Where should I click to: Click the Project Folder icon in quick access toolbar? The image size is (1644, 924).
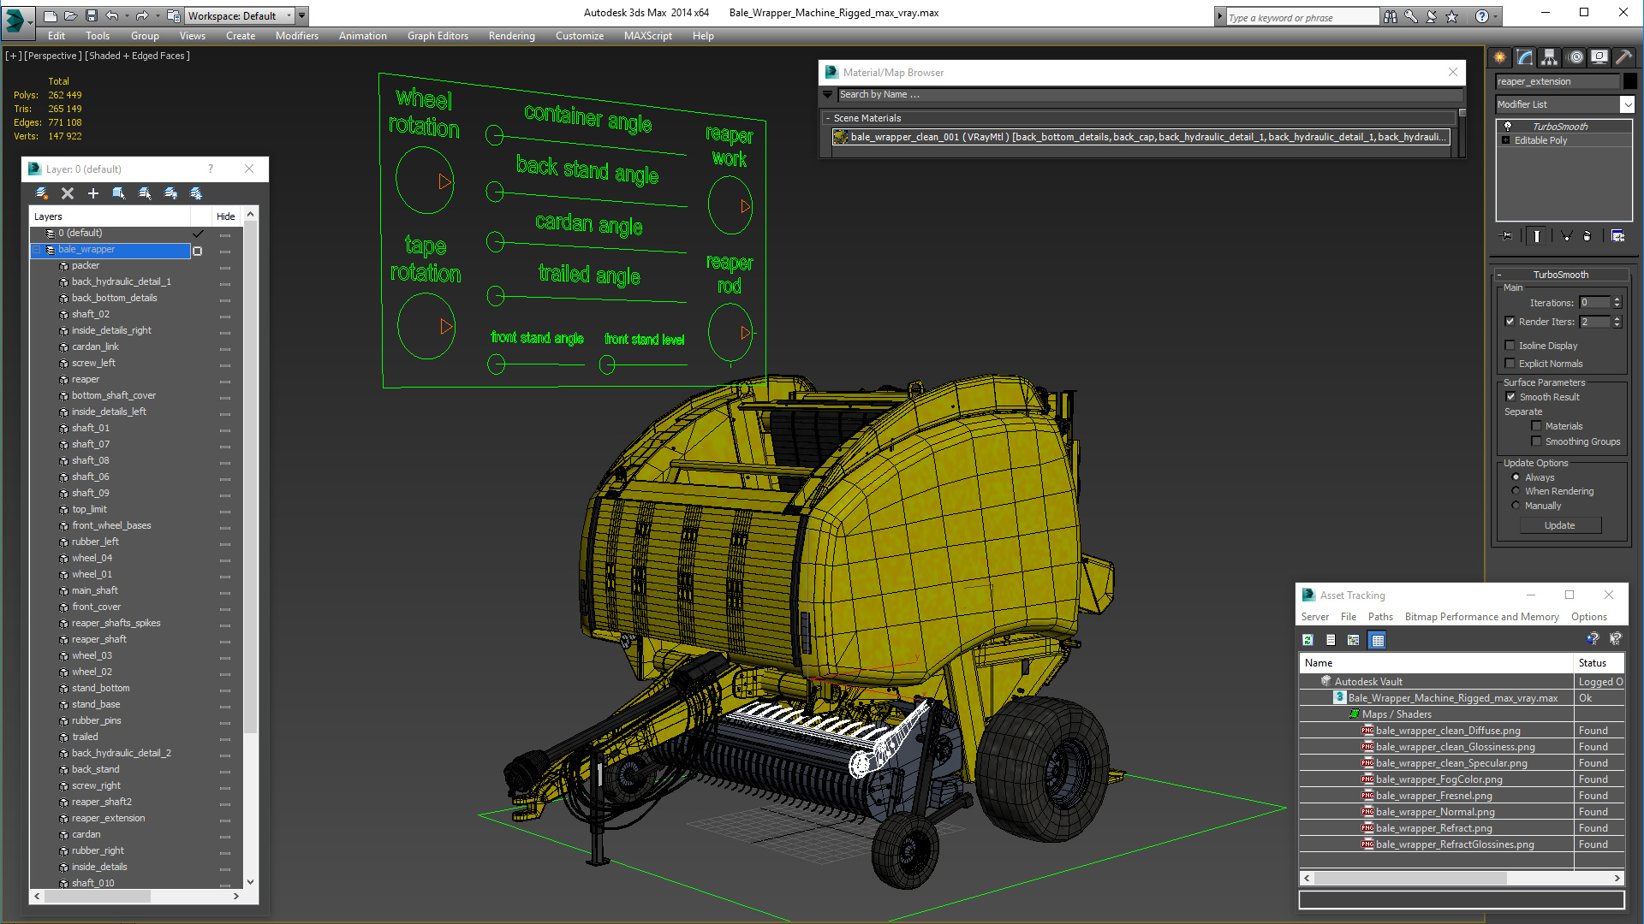point(173,15)
